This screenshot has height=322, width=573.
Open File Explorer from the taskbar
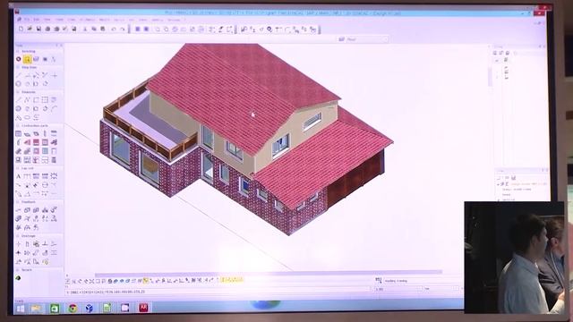coord(37,308)
